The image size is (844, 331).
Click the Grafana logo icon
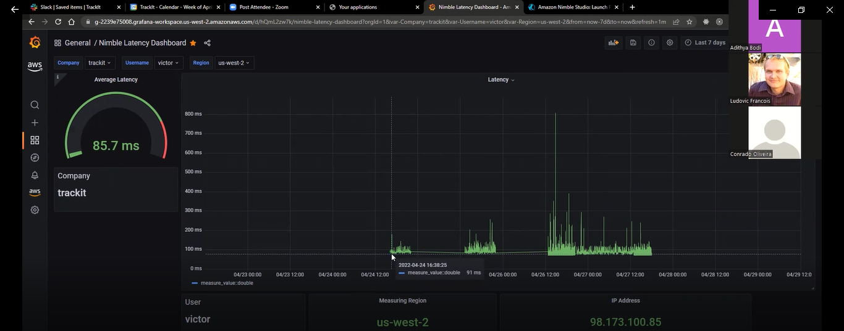(x=35, y=43)
